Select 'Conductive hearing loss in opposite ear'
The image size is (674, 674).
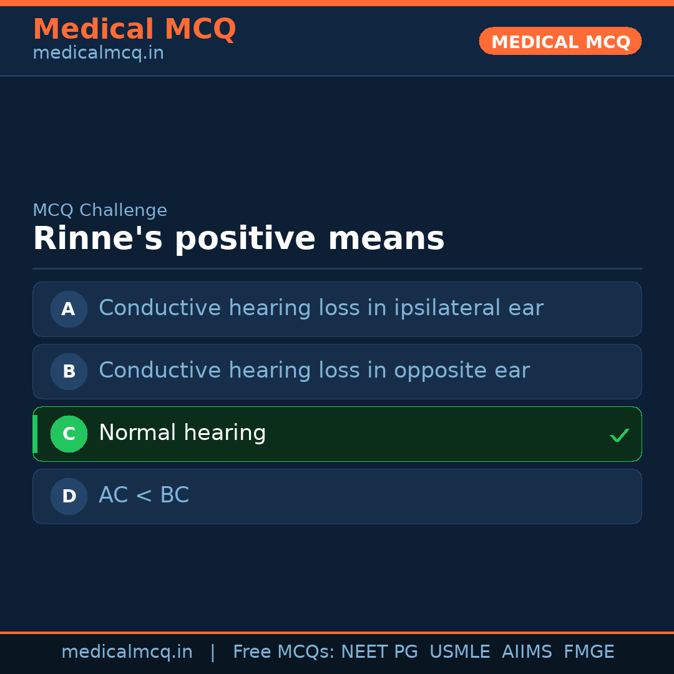pyautogui.click(x=314, y=371)
